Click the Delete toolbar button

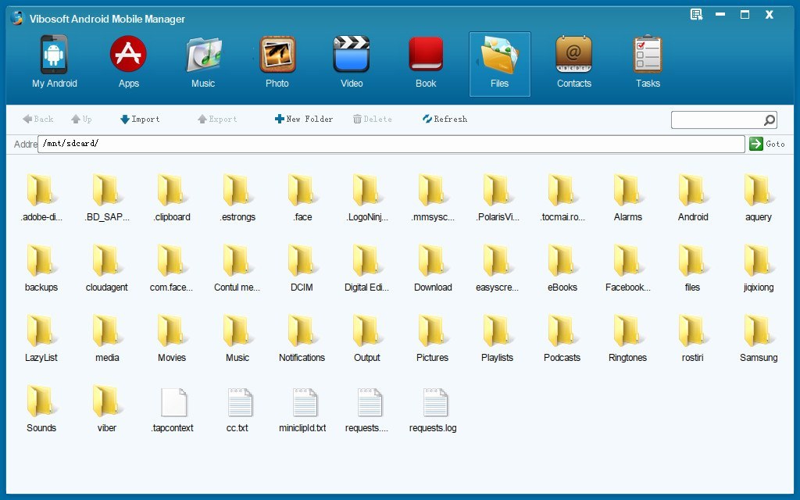point(372,119)
